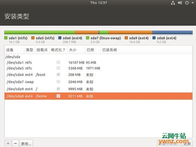
Task: Click the 5368 MB size value
Action: (x=75, y=68)
